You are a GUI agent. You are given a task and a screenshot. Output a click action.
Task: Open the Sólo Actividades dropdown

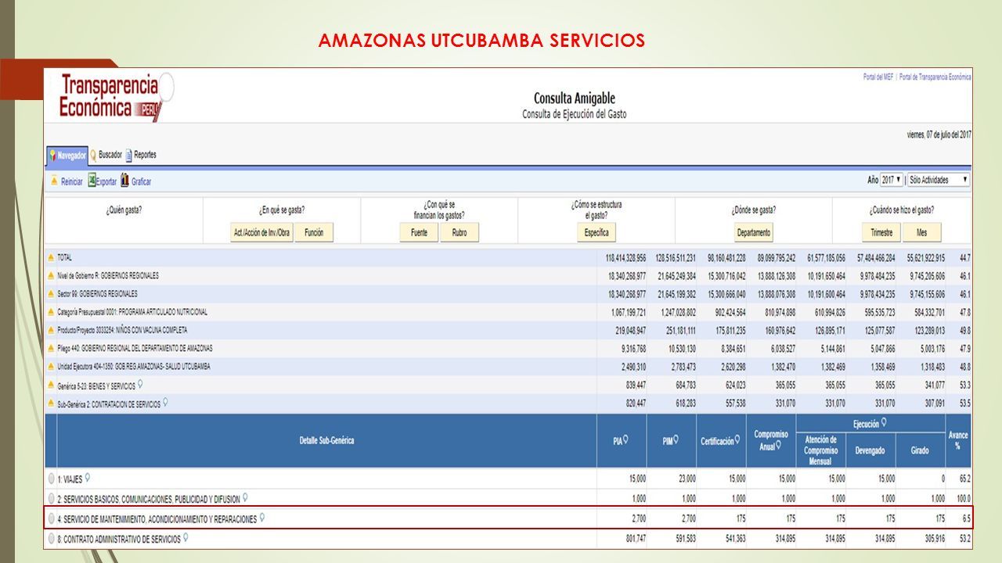[939, 180]
